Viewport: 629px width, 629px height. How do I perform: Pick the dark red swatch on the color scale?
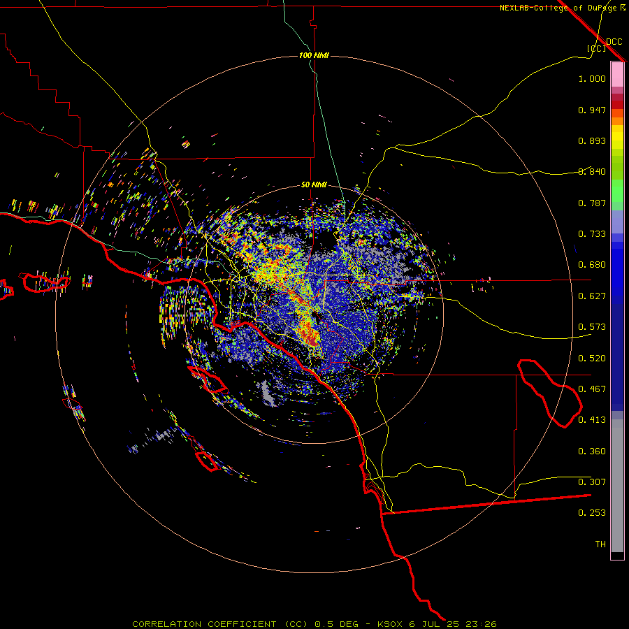(617, 105)
